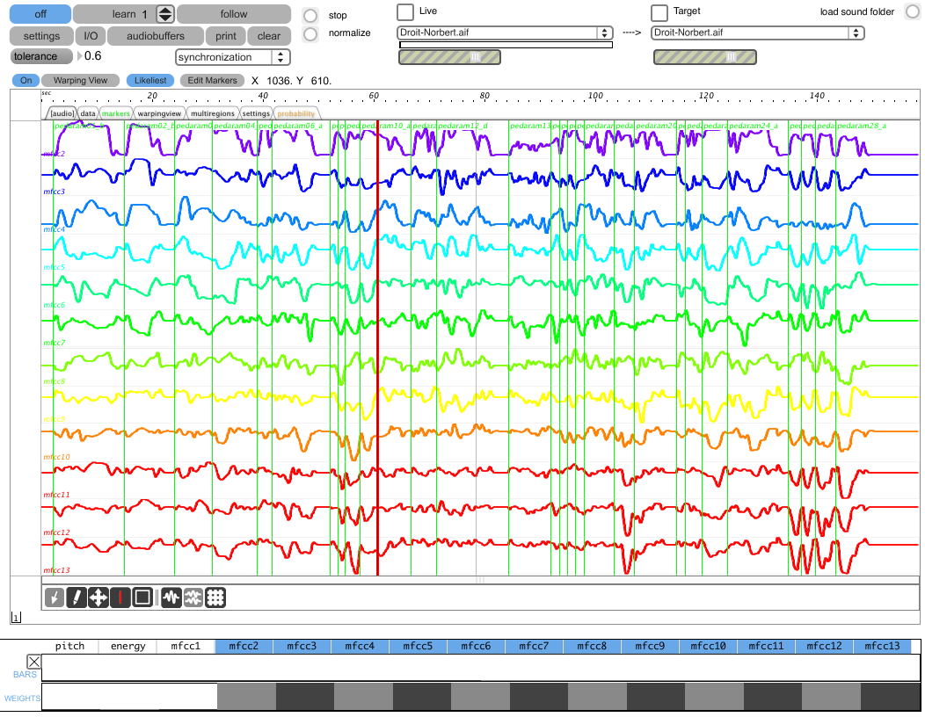Select the red cursor line tool
This screenshot has height=717, width=925.
[x=120, y=597]
